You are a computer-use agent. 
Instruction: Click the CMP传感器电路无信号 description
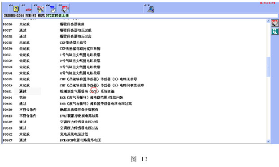(x=99, y=79)
